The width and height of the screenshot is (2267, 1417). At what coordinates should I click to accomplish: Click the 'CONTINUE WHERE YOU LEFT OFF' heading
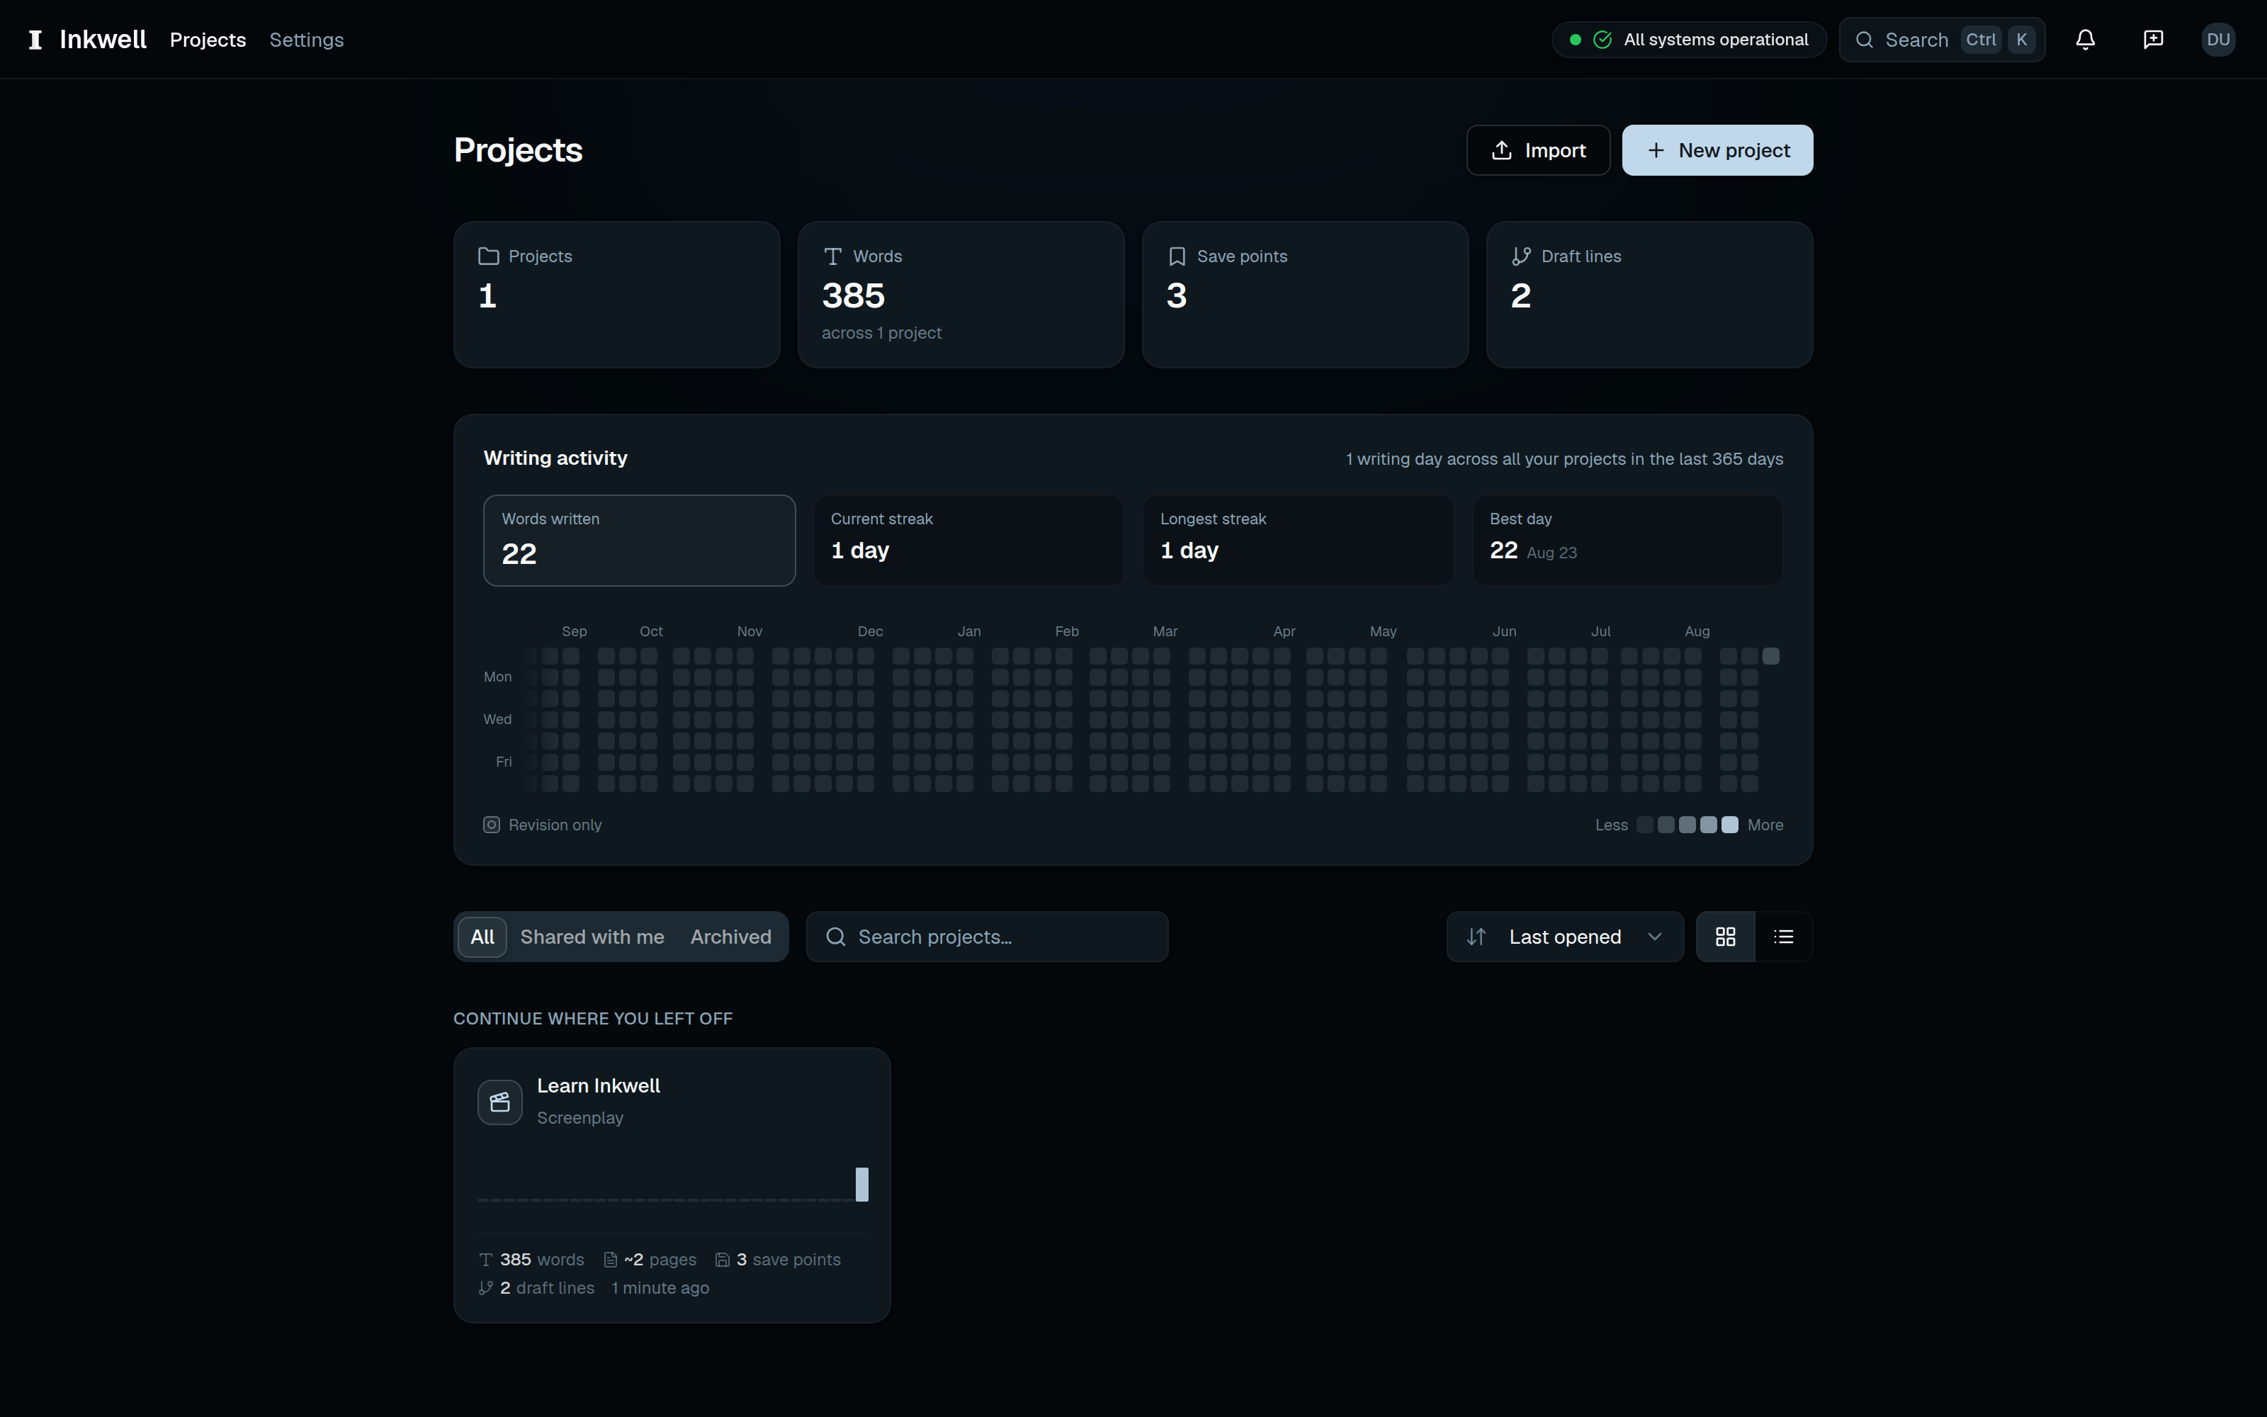pyautogui.click(x=593, y=1019)
